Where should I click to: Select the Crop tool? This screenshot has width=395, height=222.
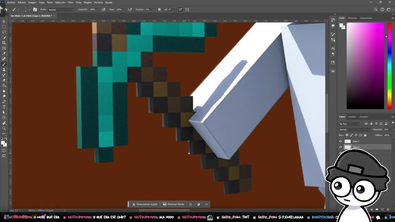coord(4,43)
